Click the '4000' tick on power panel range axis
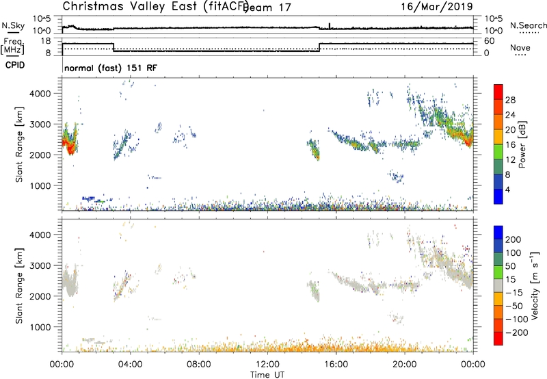This screenshot has height=379, width=547. [x=40, y=94]
